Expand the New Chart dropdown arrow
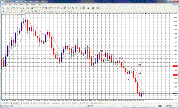The height and width of the screenshot is (108, 179). click(x=5, y=8)
